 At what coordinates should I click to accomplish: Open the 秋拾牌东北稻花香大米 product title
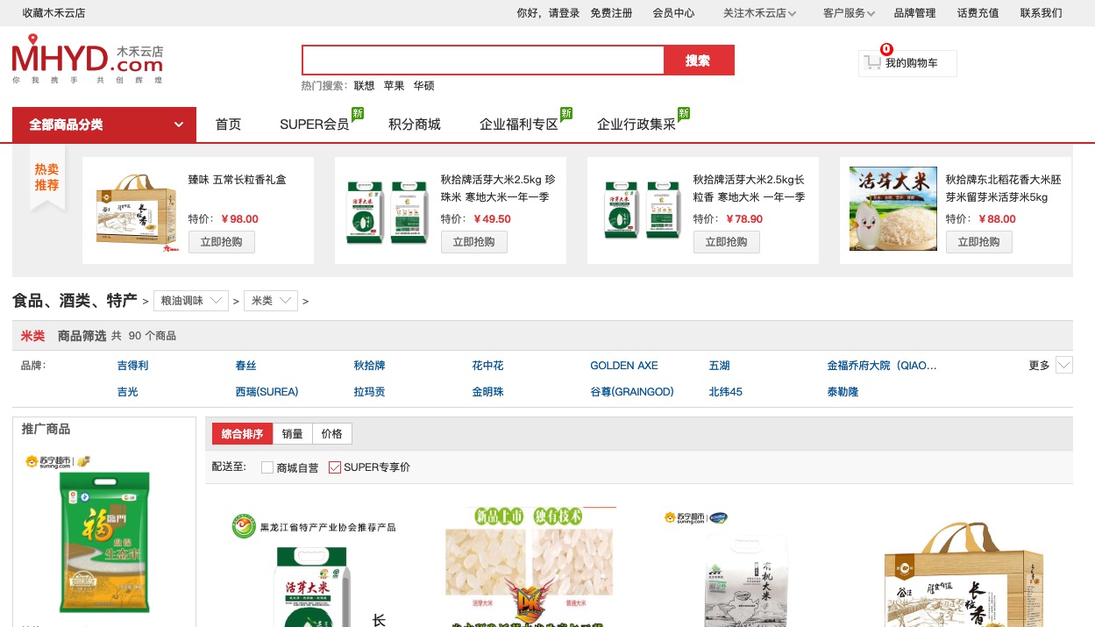(x=1004, y=188)
